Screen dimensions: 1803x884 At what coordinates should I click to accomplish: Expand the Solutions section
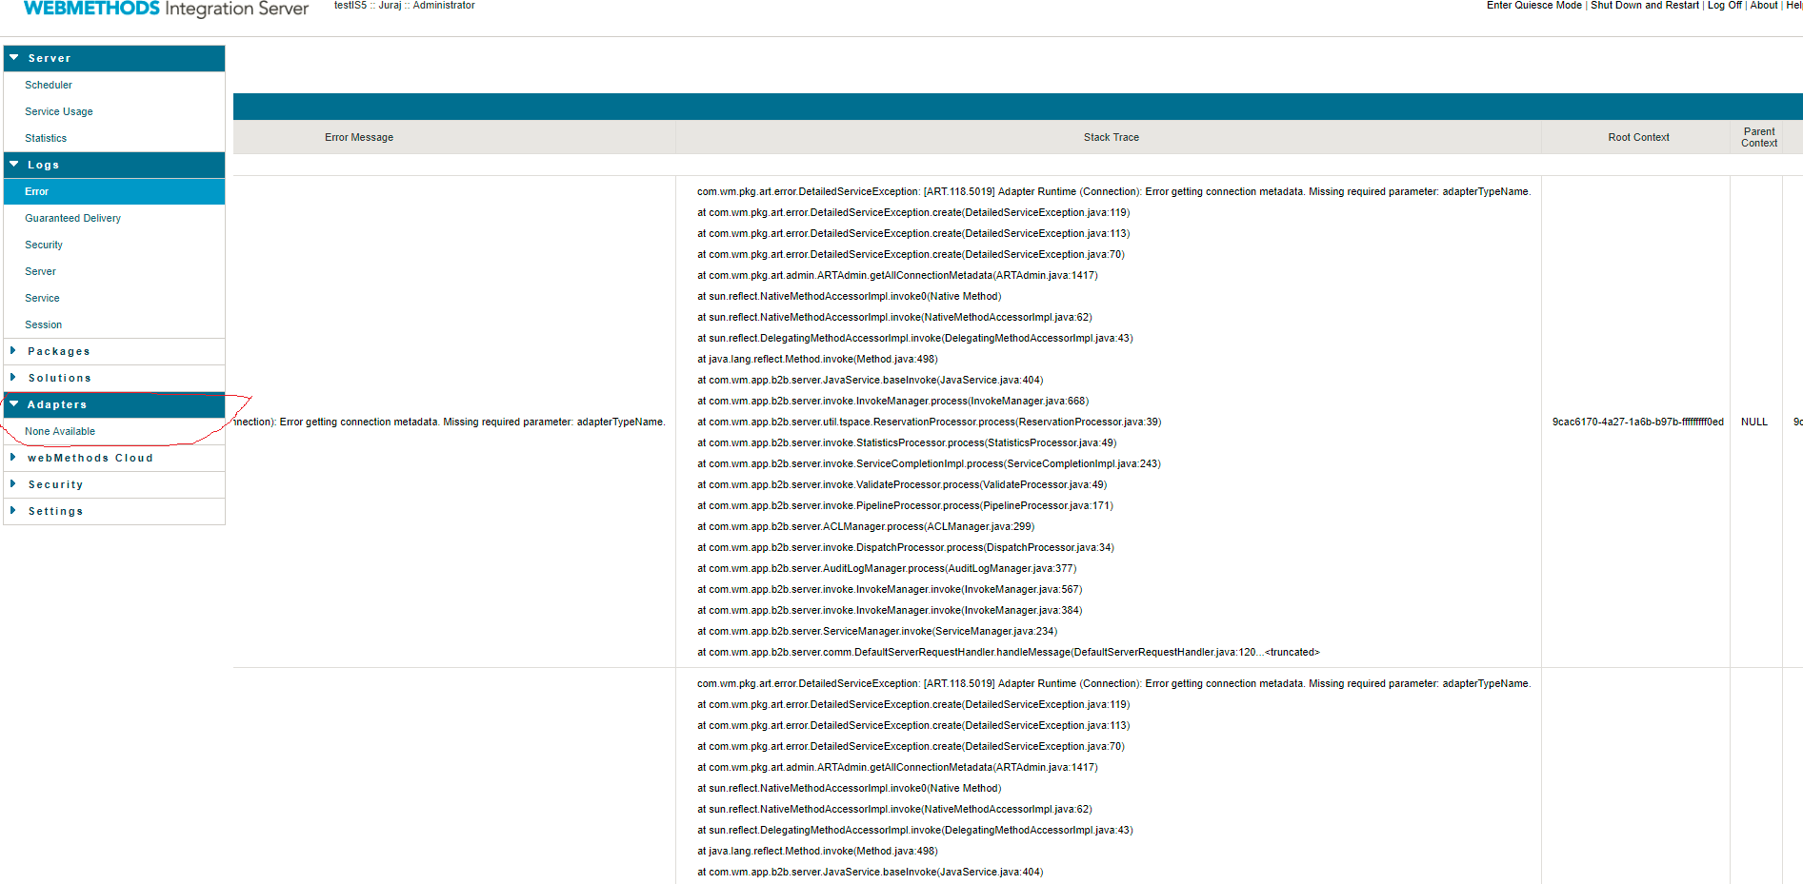tap(114, 378)
